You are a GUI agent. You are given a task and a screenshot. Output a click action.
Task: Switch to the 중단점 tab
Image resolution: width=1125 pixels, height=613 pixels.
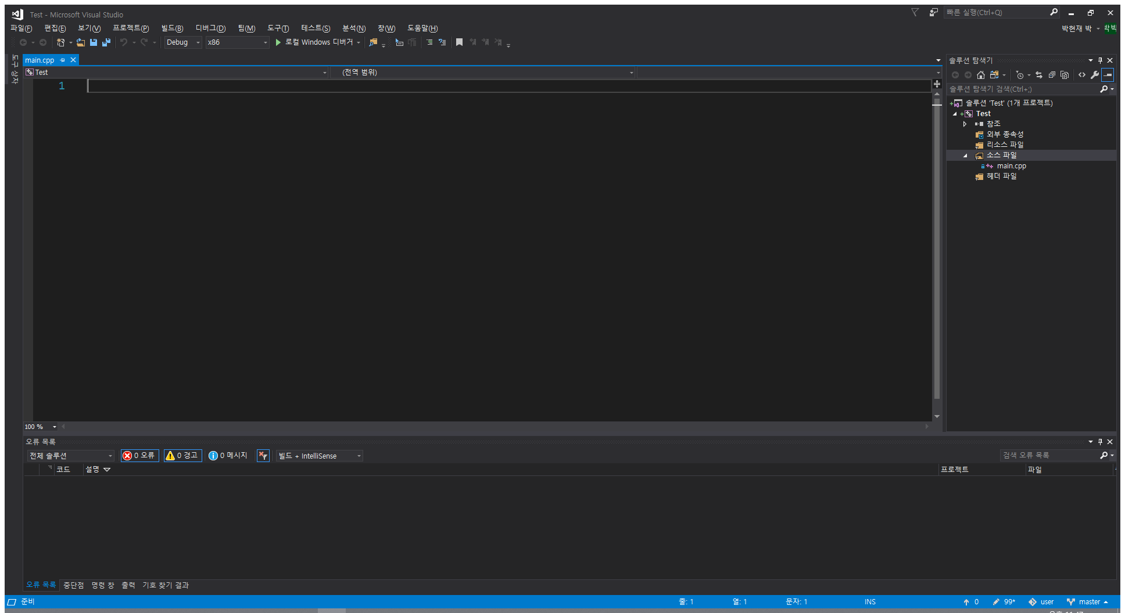tap(74, 585)
